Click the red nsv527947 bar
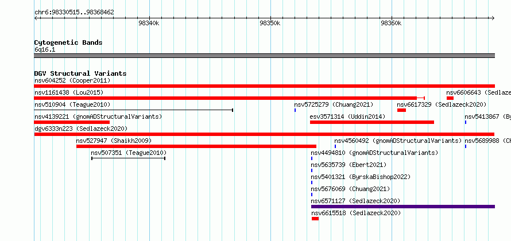The width and height of the screenshot is (511, 241). (196, 146)
